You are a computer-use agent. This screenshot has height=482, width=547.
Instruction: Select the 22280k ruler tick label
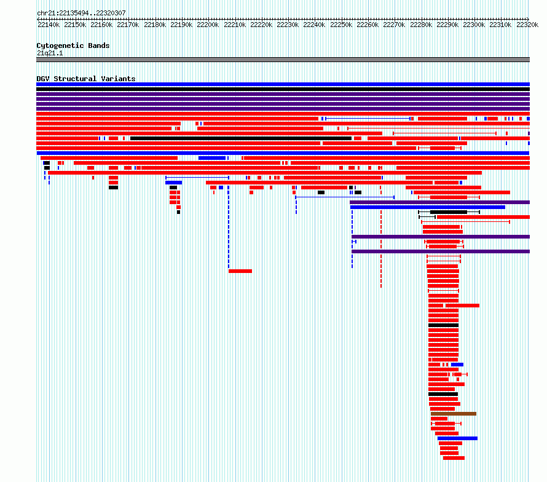point(421,25)
